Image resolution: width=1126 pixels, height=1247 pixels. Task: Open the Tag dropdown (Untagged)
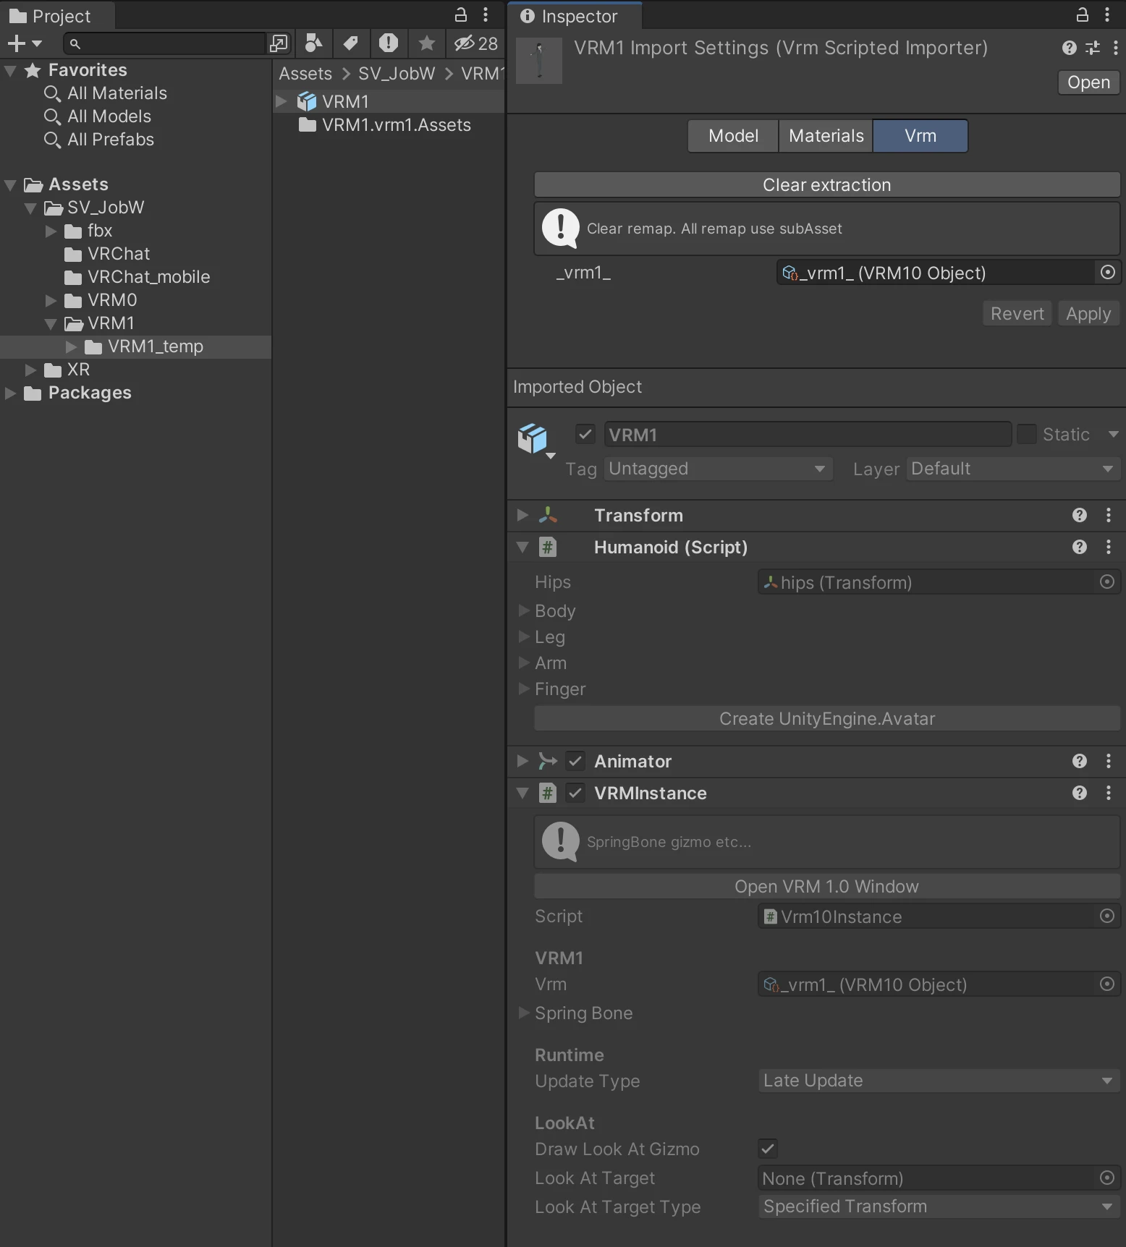(719, 469)
